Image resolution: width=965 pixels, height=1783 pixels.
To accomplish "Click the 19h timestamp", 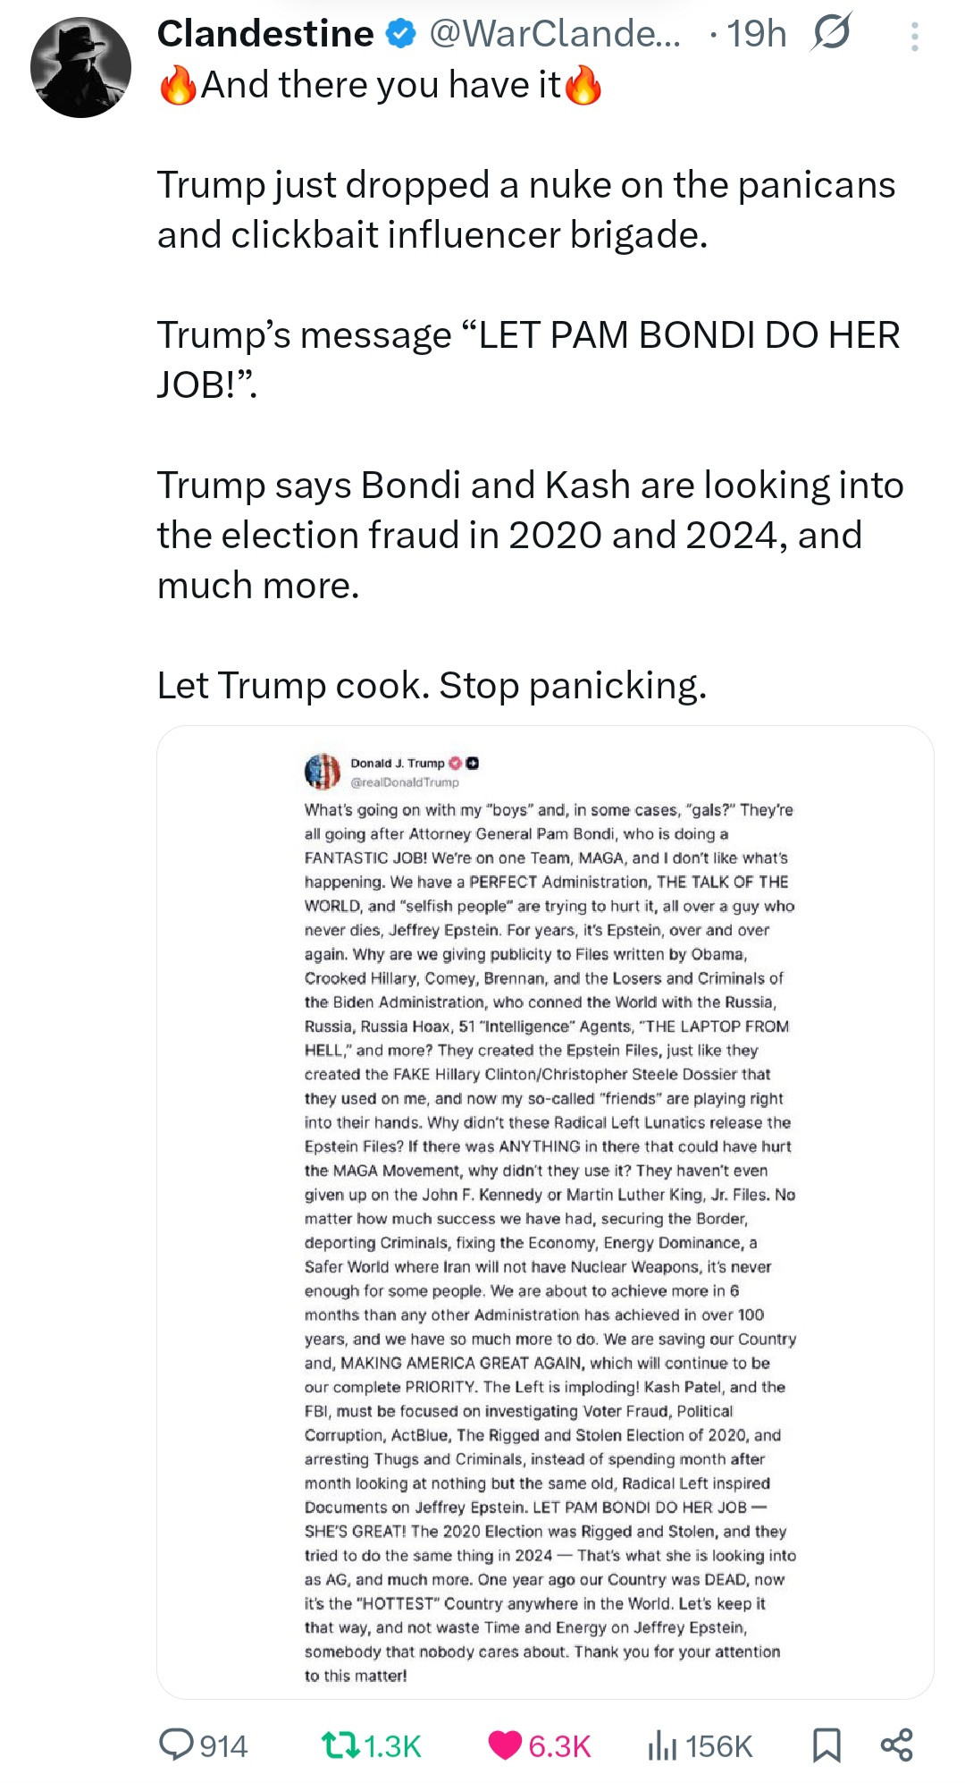I will [756, 34].
